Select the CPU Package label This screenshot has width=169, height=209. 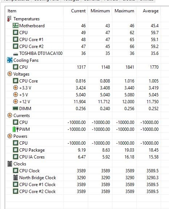pyautogui.click(x=32, y=150)
